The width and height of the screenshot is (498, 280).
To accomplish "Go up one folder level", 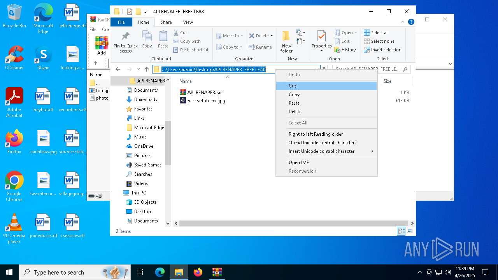I will coord(146,69).
